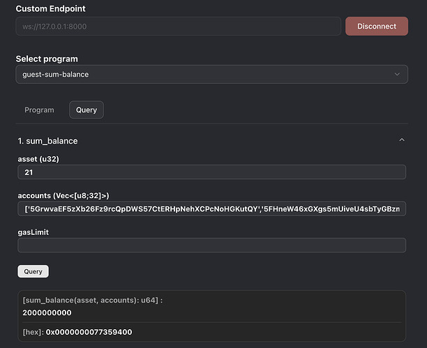Image resolution: width=427 pixels, height=348 pixels.
Task: Switch to the Program tab
Action: 39,110
